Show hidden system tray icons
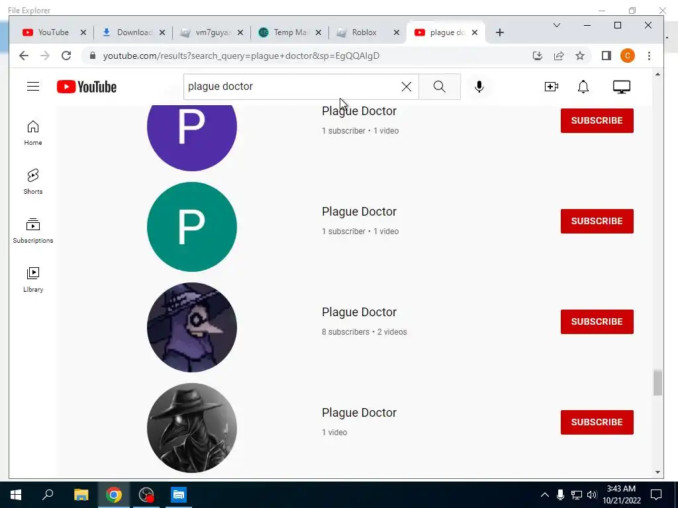 click(545, 495)
